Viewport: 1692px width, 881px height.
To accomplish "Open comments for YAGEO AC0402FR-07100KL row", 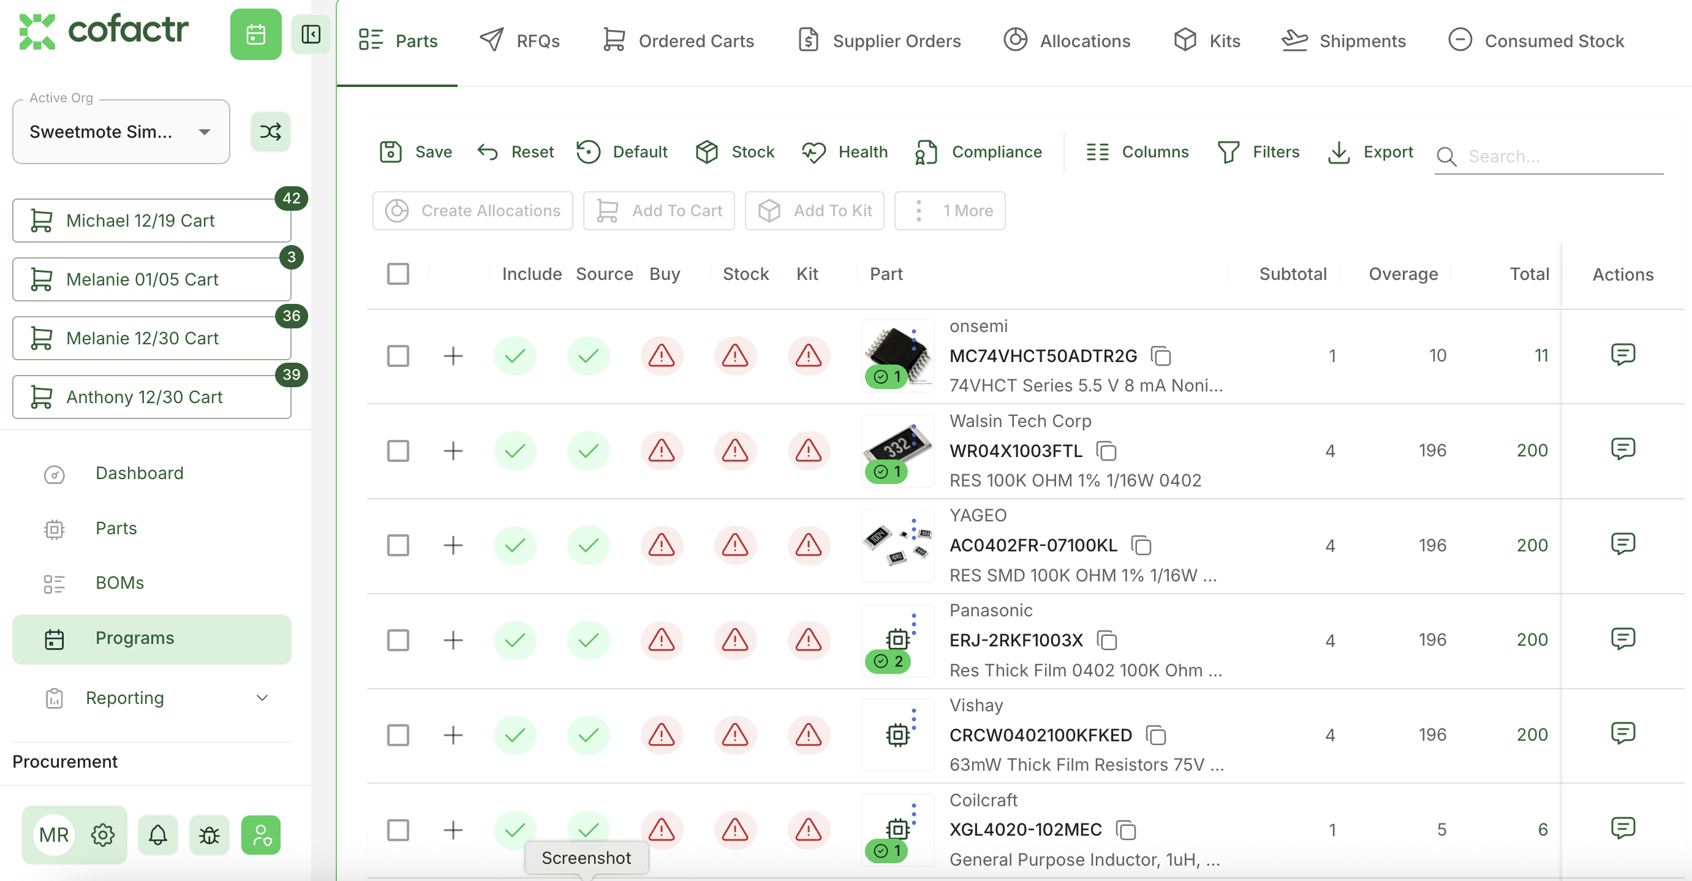I will (x=1622, y=544).
